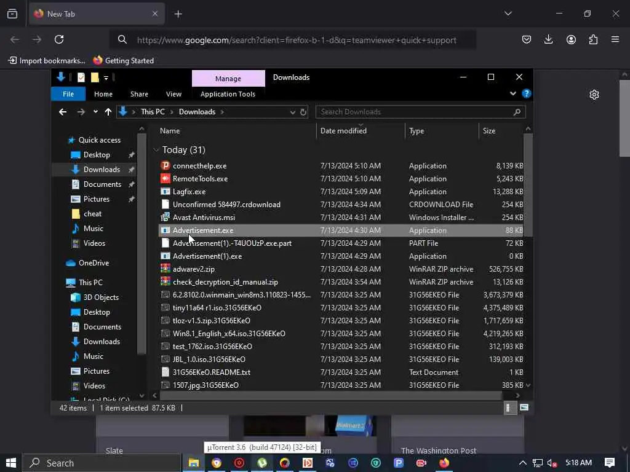Select This PC in navigation pane
This screenshot has height=472, width=630.
coord(90,283)
